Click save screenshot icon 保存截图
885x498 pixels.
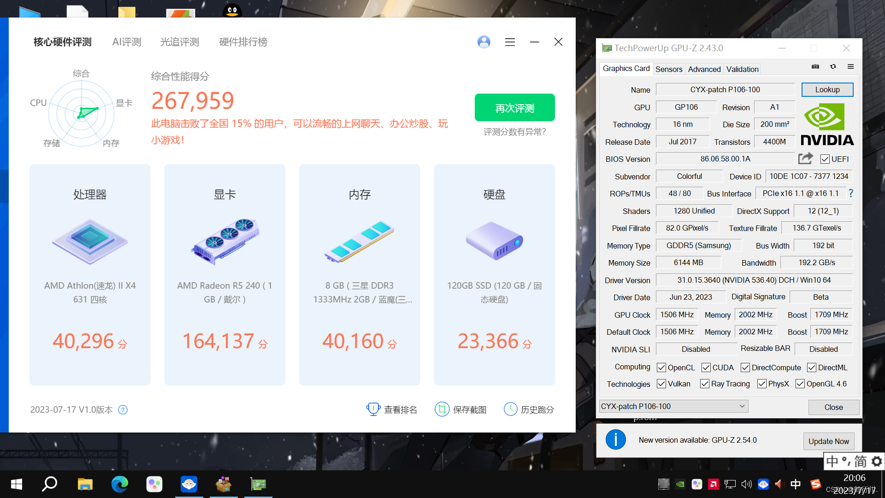442,409
